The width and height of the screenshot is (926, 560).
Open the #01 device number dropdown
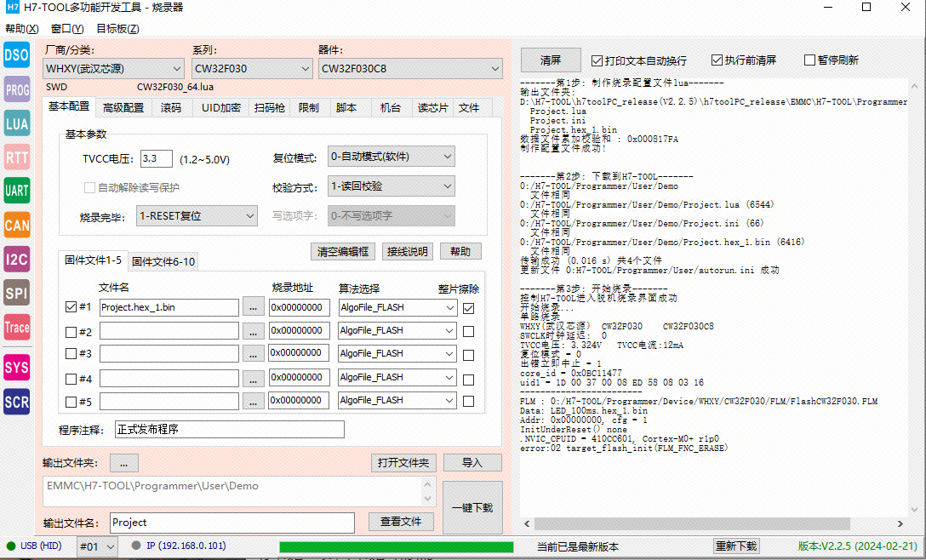tap(97, 546)
